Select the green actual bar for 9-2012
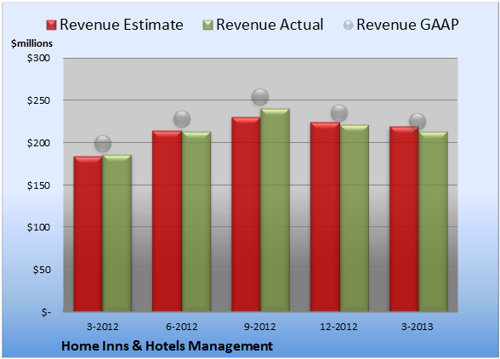This screenshot has width=500, height=359. click(x=276, y=210)
